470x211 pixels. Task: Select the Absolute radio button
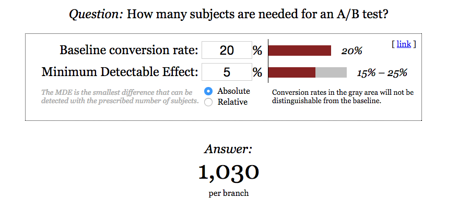point(208,92)
